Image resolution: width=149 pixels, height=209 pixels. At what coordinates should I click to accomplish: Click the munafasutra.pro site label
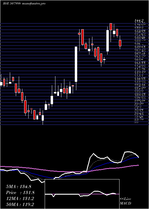coord(34,4)
